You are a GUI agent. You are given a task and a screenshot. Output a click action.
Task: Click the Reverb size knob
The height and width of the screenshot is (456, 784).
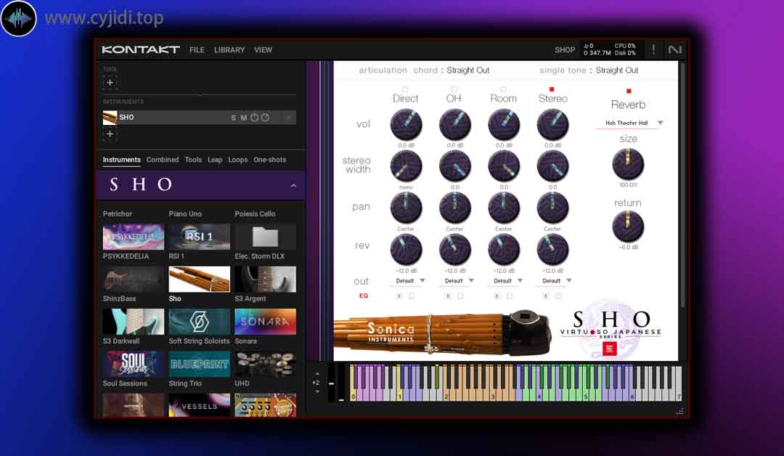(x=628, y=165)
